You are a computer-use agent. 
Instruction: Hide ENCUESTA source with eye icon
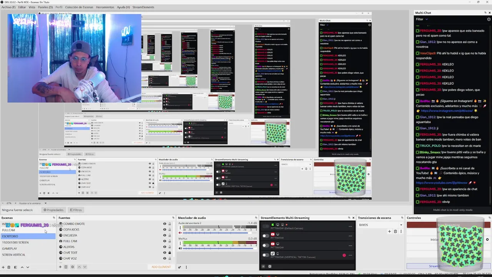tap(165, 235)
